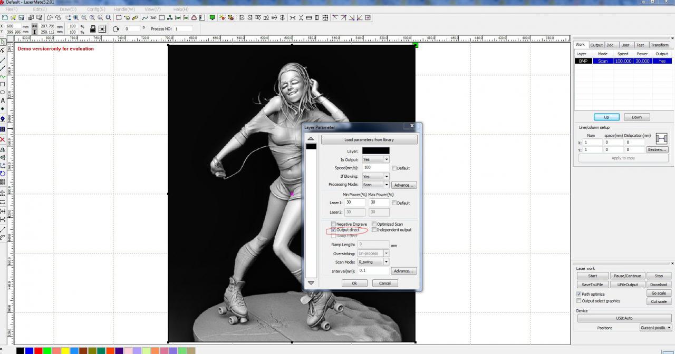Open the File(F) menu
The image size is (675, 354).
tap(11, 9)
